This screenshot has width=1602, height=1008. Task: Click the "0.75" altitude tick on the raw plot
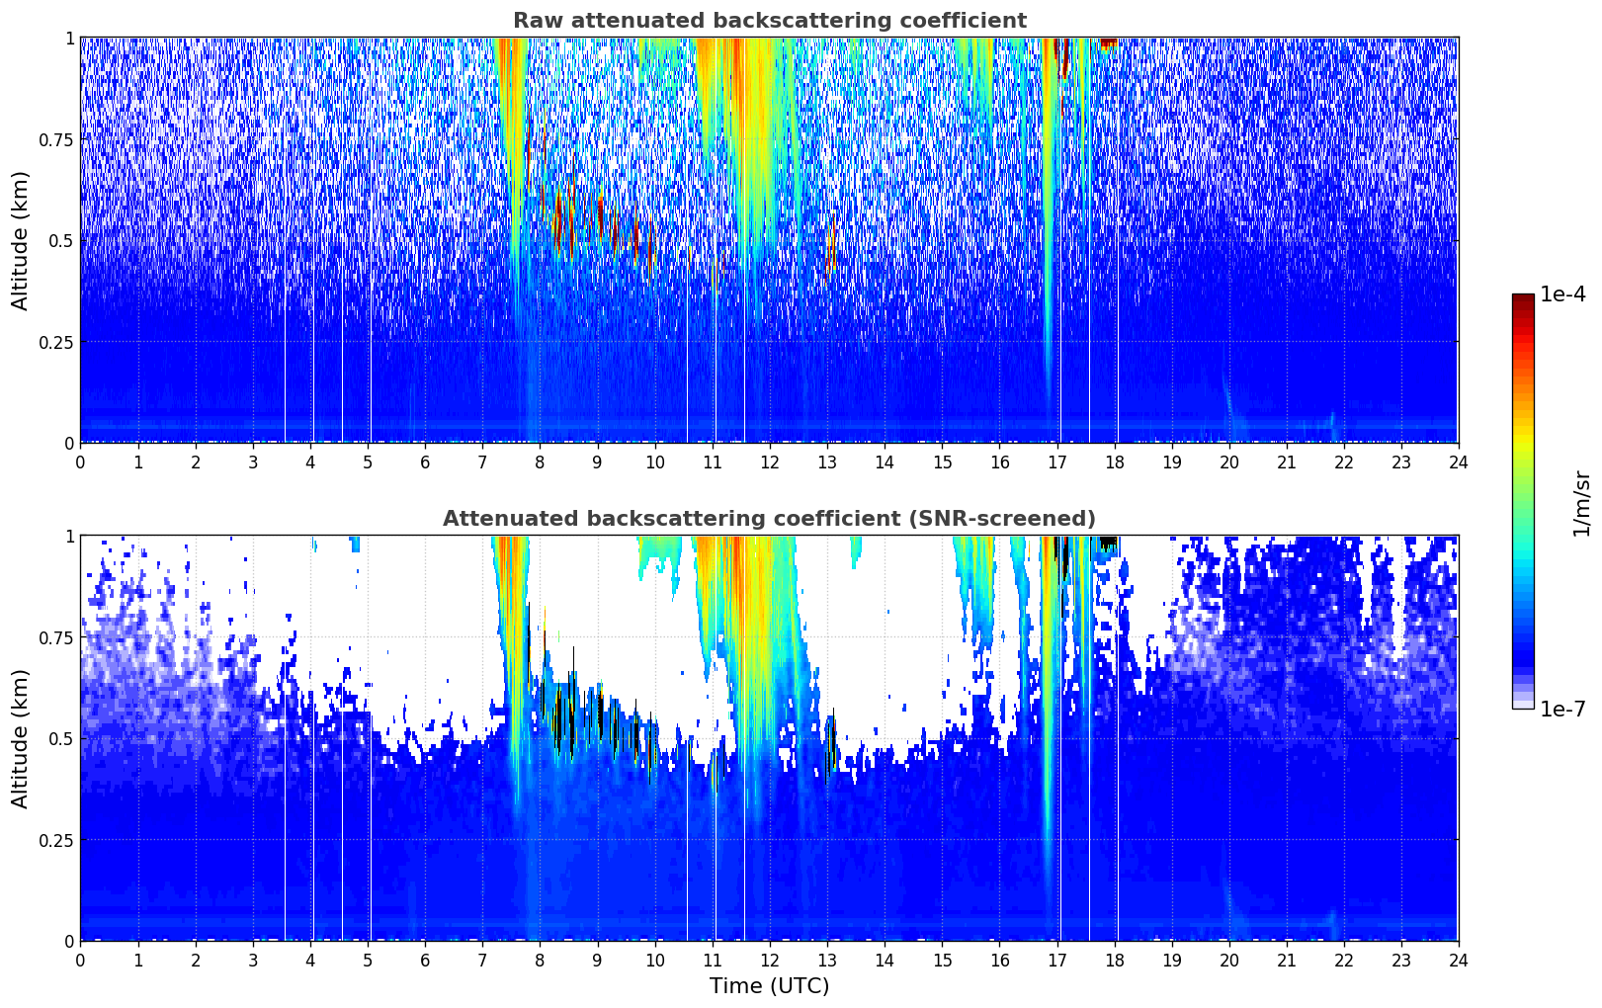pyautogui.click(x=55, y=139)
